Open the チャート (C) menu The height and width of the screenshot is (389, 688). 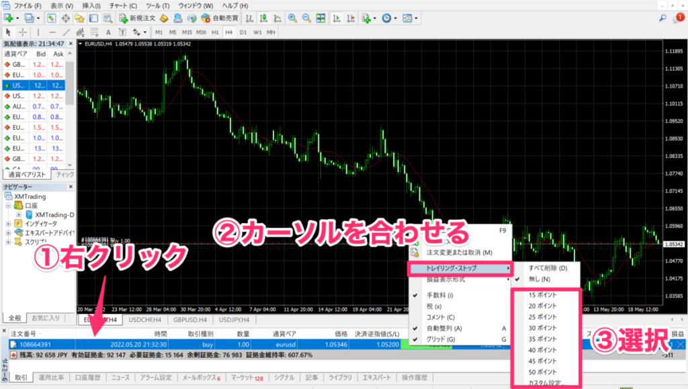pos(124,5)
